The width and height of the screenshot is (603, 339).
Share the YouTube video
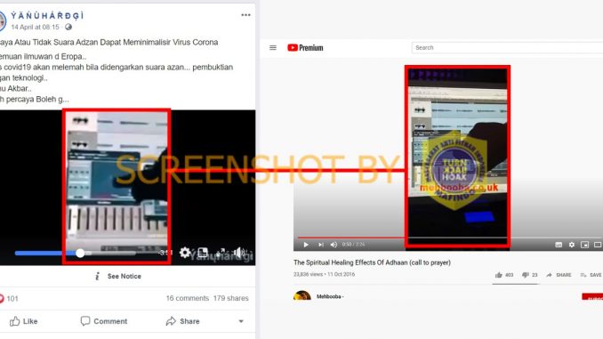point(559,275)
